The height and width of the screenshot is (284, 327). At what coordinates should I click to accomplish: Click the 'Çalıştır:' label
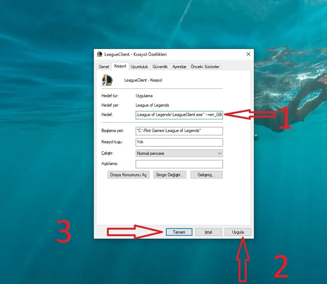point(107,153)
